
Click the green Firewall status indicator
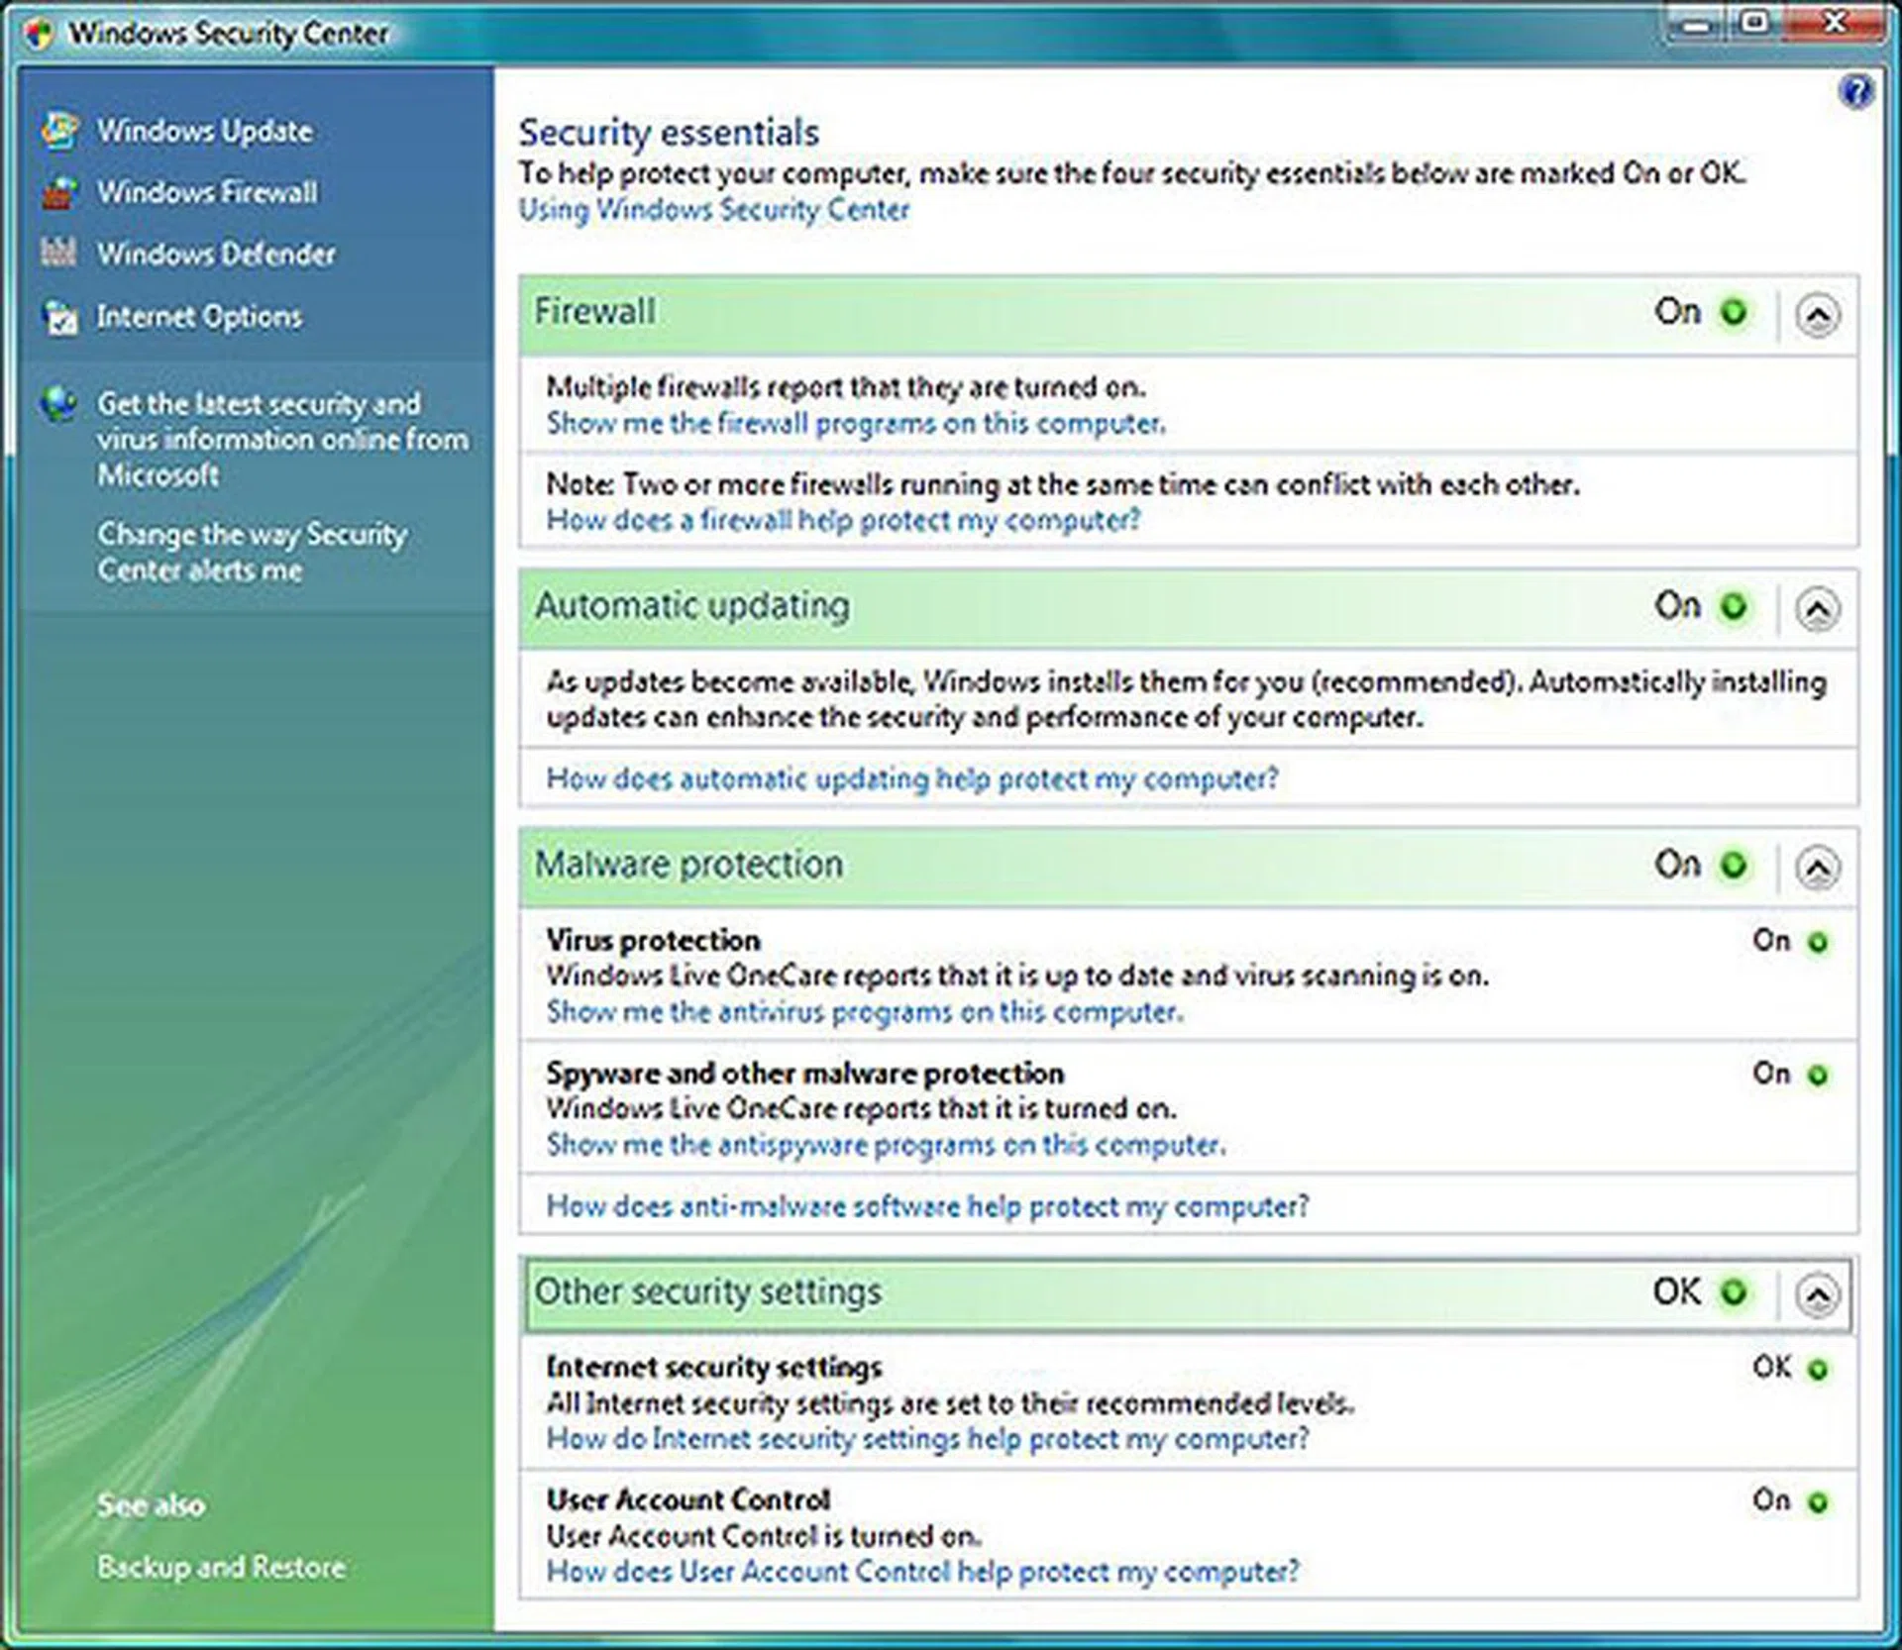(x=1733, y=312)
